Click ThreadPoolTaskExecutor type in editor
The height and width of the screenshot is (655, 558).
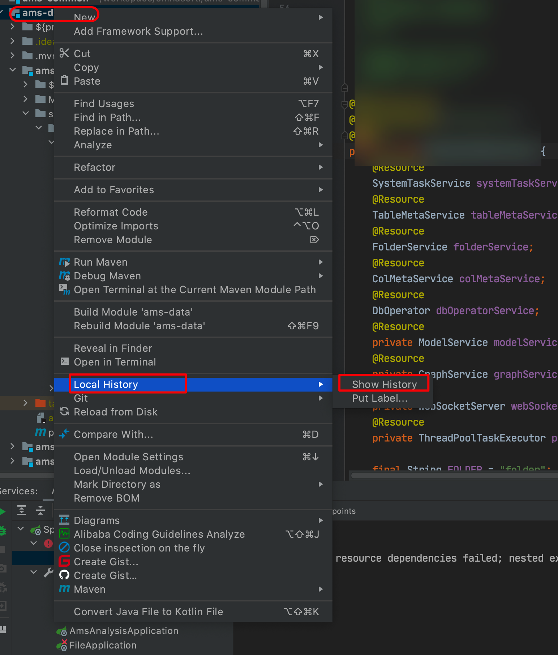click(x=482, y=438)
